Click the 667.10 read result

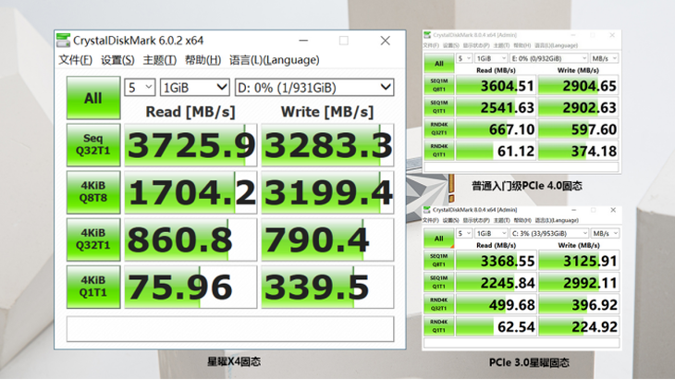[496, 129]
